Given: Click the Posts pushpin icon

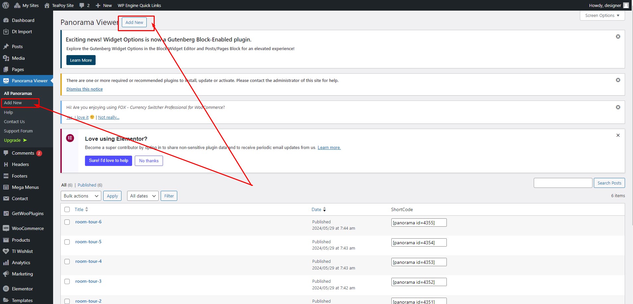Looking at the screenshot, I should tap(6, 46).
